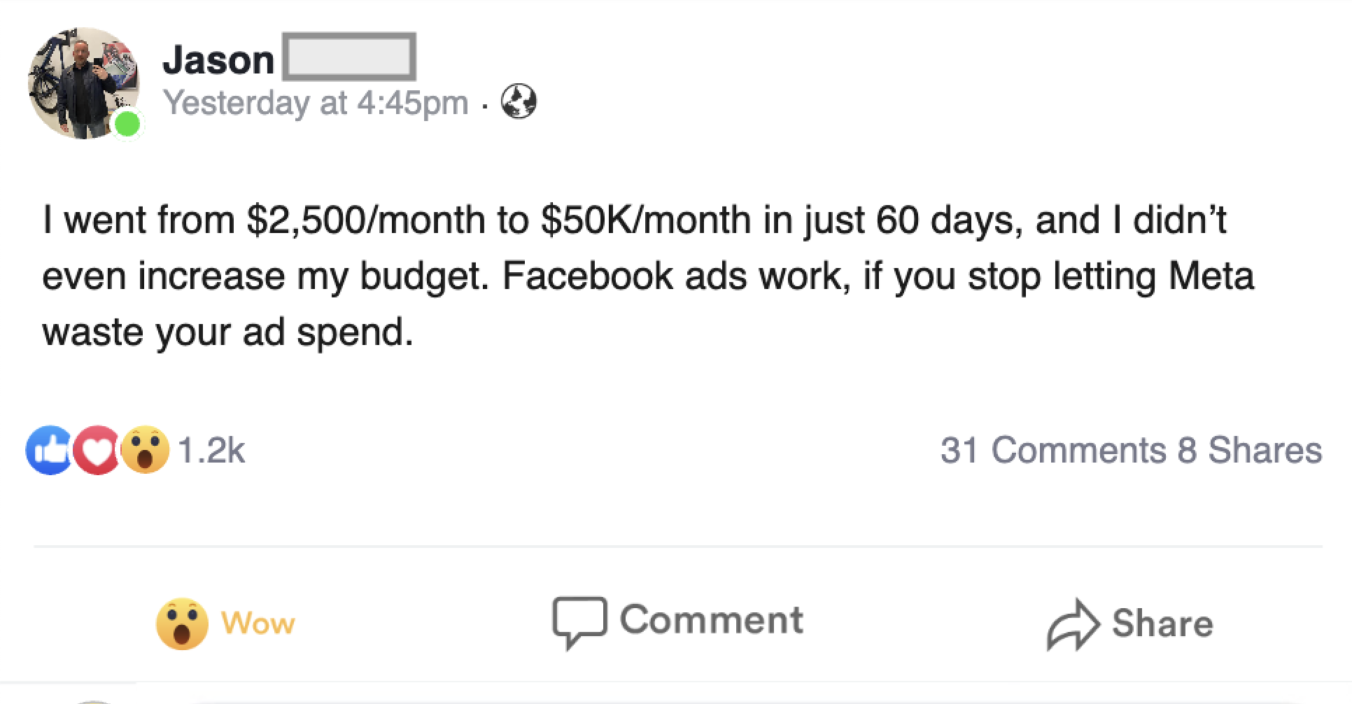Click the poster name Jason
Image resolution: width=1352 pixels, height=704 pixels.
pyautogui.click(x=218, y=59)
